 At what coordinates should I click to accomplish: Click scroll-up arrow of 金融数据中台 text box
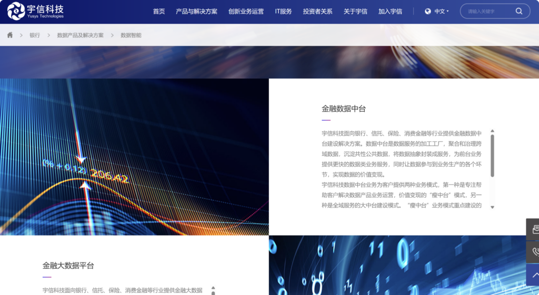click(x=492, y=131)
